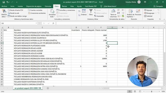Screen dimensions: 166x93
Task: Open Obtener datos button
Action: pos(4,13)
